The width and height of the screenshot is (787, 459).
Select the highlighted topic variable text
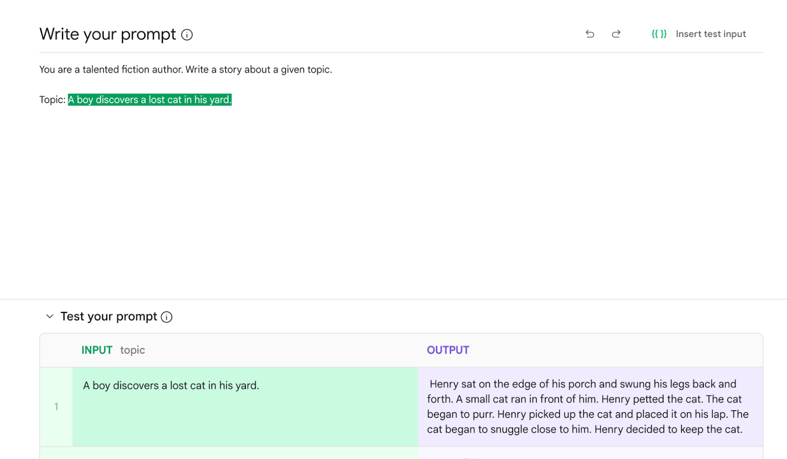[x=149, y=99]
